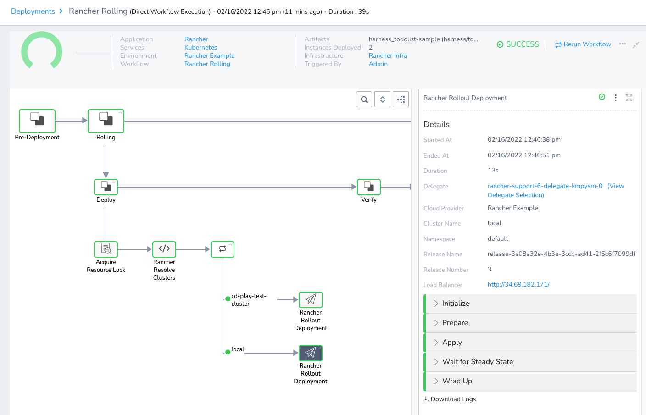The image size is (646, 415).
Task: Open Rancher Rollout Deployment for cd-play-test-cluster
Action: coord(311,300)
